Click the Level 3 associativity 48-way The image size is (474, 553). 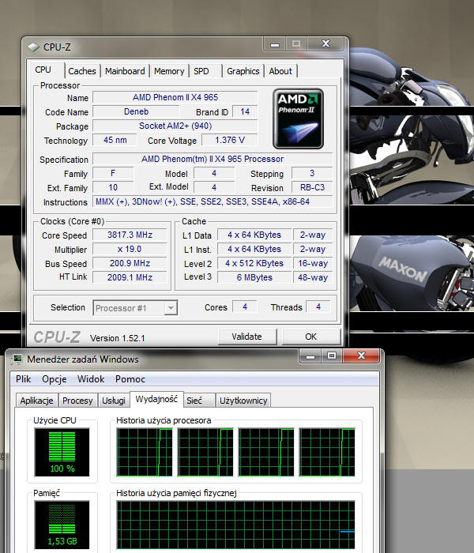point(313,277)
